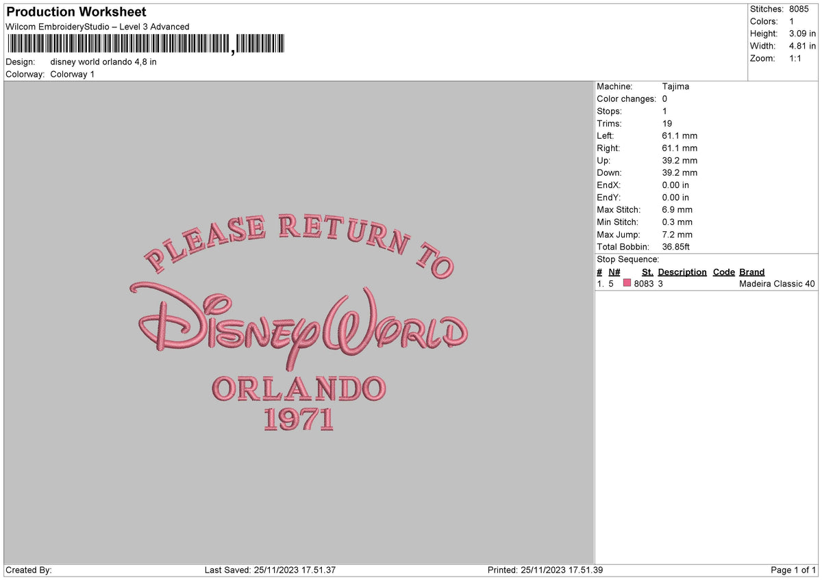Click the EndX value 0.00 in
The height and width of the screenshot is (580, 822).
click(675, 185)
